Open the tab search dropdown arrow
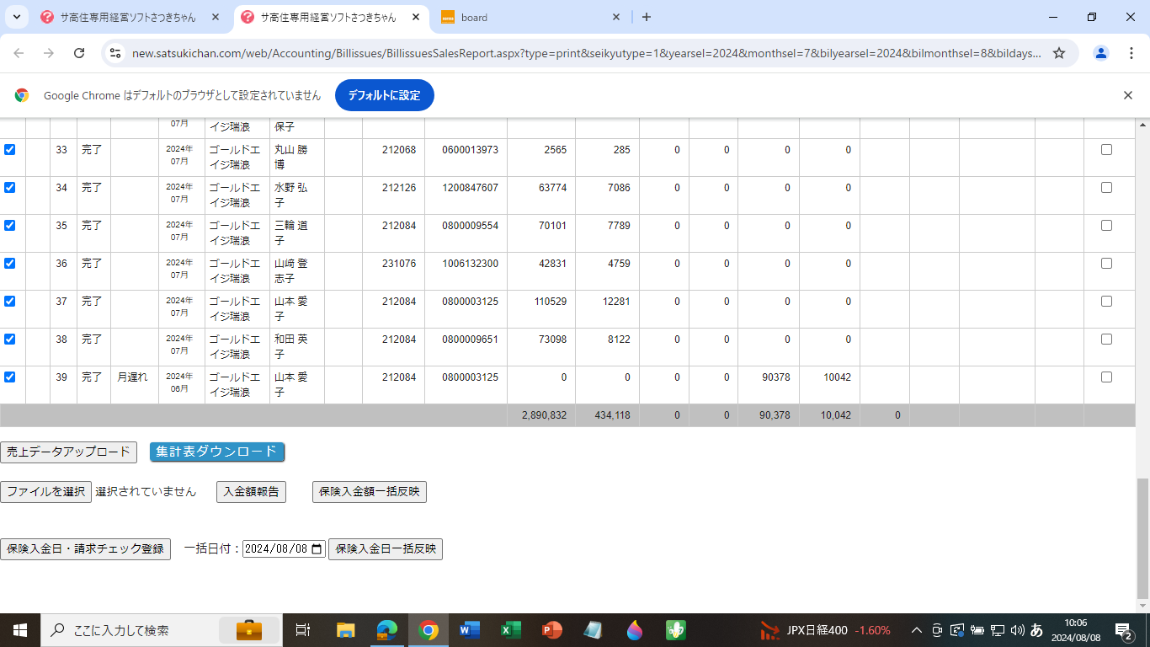The height and width of the screenshot is (647, 1150). 16,17
